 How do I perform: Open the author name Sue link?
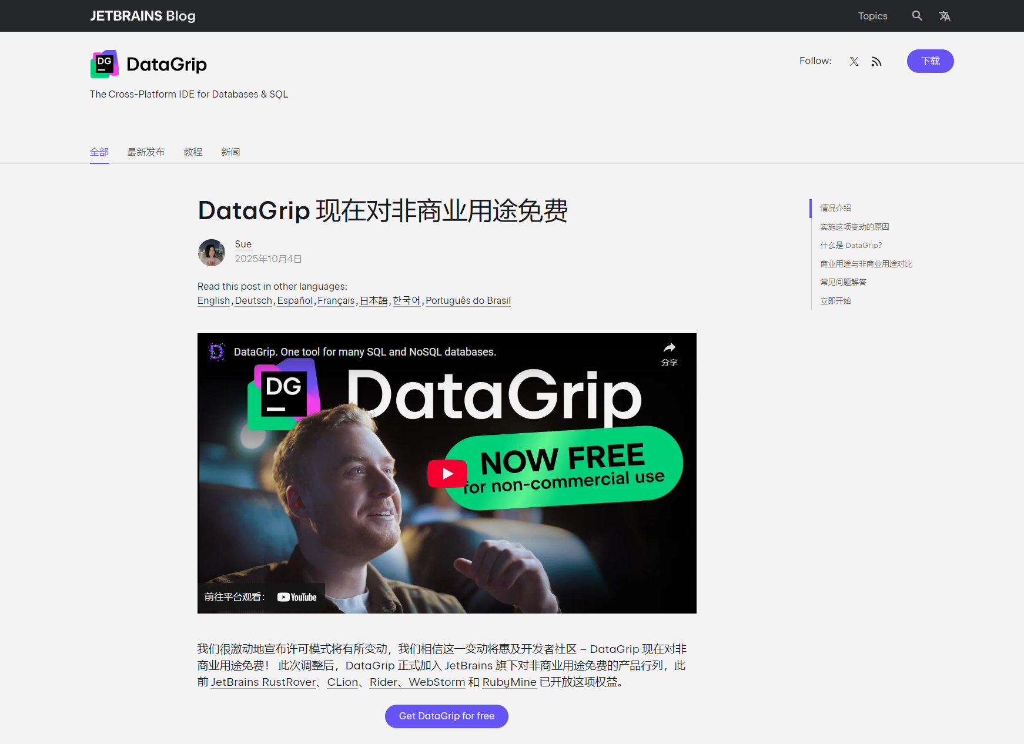243,244
